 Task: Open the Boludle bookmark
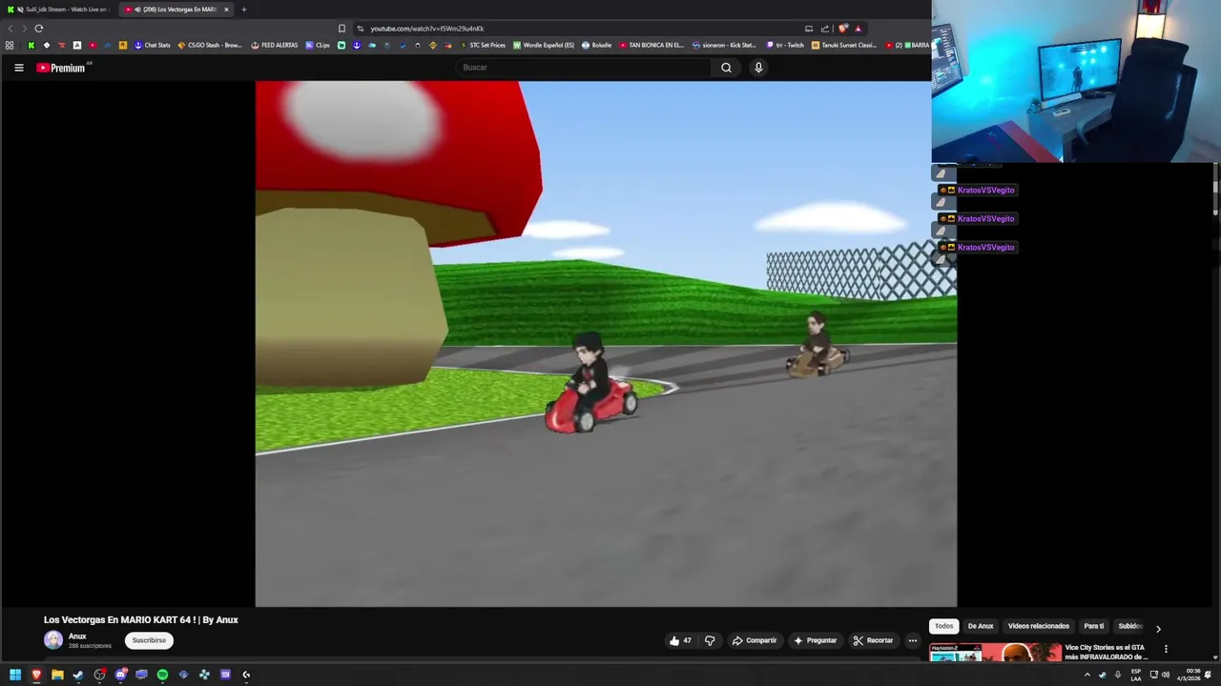pos(596,45)
